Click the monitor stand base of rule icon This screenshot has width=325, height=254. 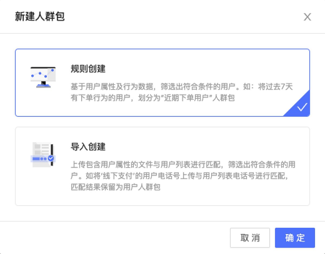tap(43, 85)
